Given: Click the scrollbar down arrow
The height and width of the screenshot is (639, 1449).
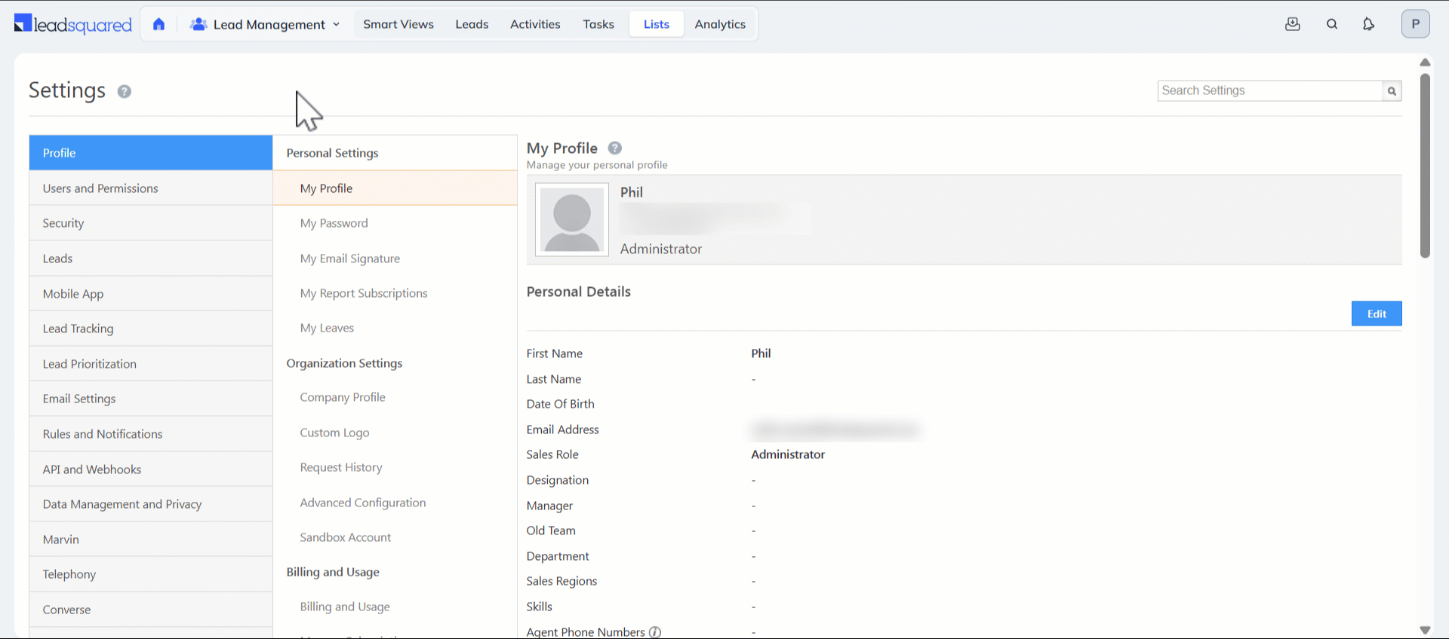Looking at the screenshot, I should [x=1425, y=630].
